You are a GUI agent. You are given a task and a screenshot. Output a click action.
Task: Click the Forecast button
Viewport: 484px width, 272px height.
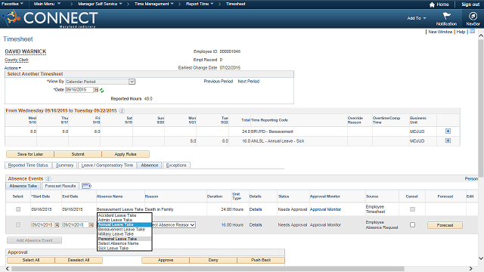445,225
